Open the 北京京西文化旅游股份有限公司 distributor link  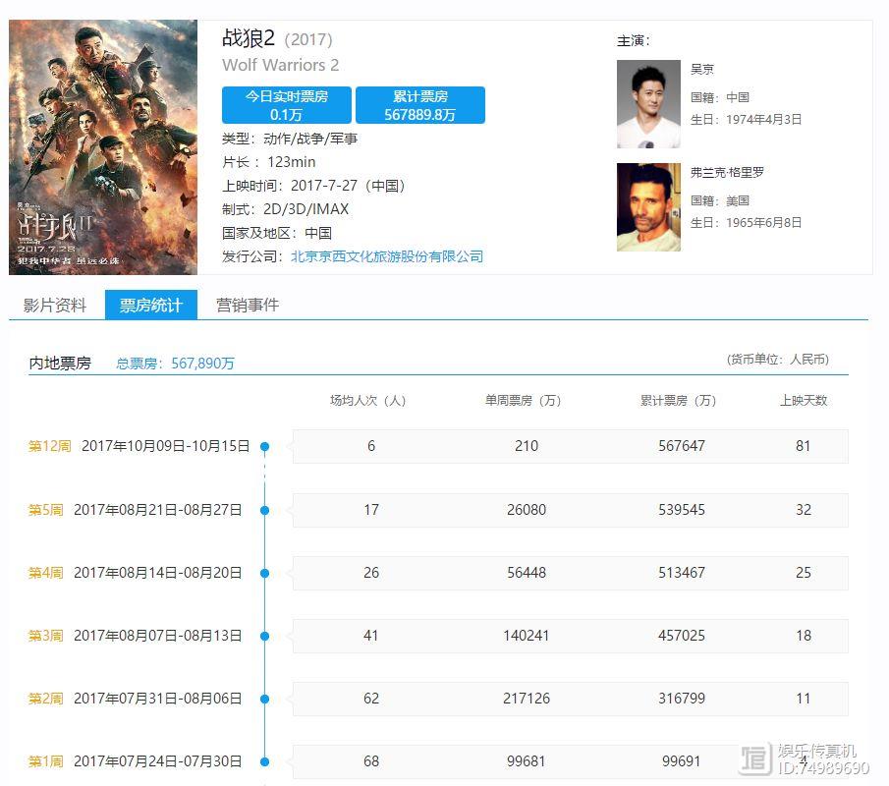pos(387,256)
